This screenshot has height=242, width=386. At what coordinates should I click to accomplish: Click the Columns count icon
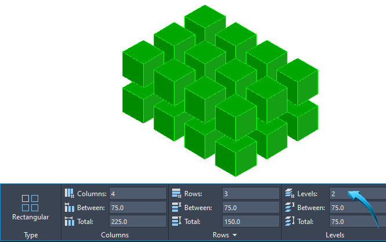70,193
